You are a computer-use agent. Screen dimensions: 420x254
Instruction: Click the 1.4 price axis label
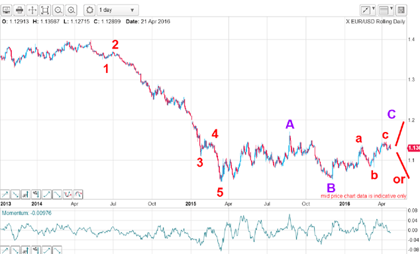[411, 39]
